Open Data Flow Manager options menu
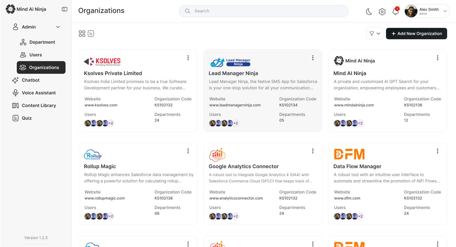Screen dimensions: 456x247 pos(438,151)
